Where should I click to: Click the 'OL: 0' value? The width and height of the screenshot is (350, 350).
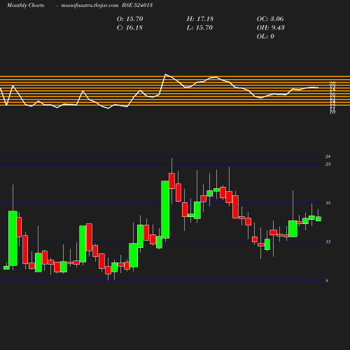(265, 36)
